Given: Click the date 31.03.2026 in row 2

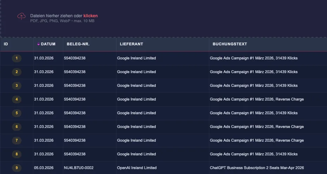Looking at the screenshot, I should (44, 72).
